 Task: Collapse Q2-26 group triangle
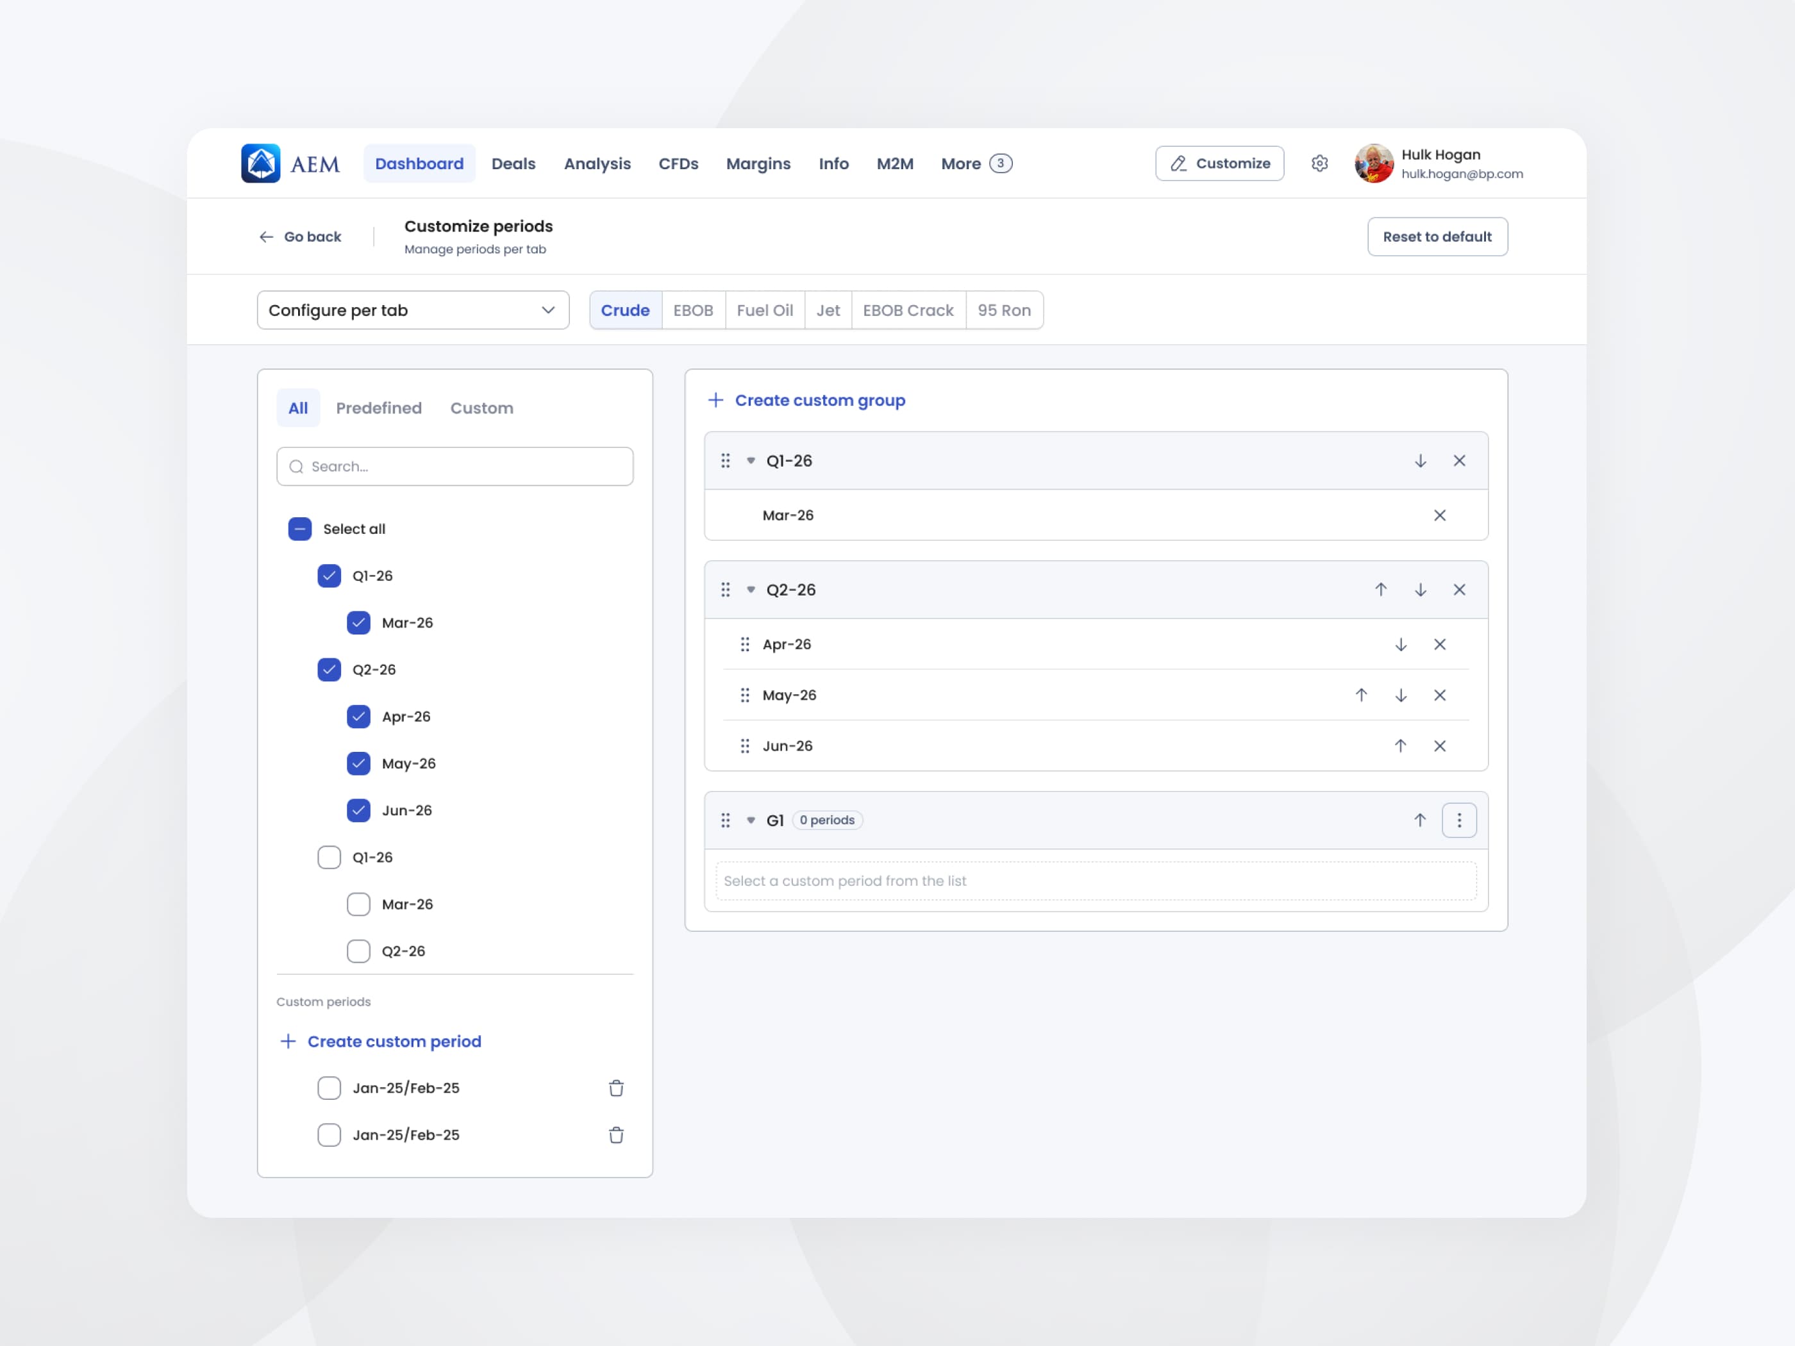(x=751, y=590)
